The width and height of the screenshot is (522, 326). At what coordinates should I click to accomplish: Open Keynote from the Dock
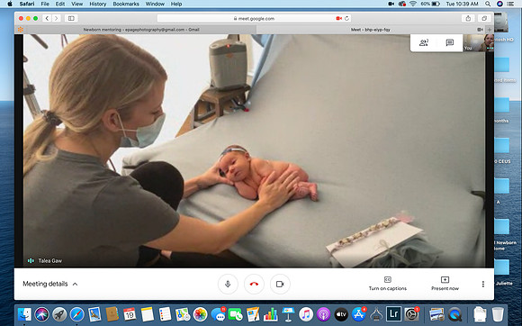288,314
